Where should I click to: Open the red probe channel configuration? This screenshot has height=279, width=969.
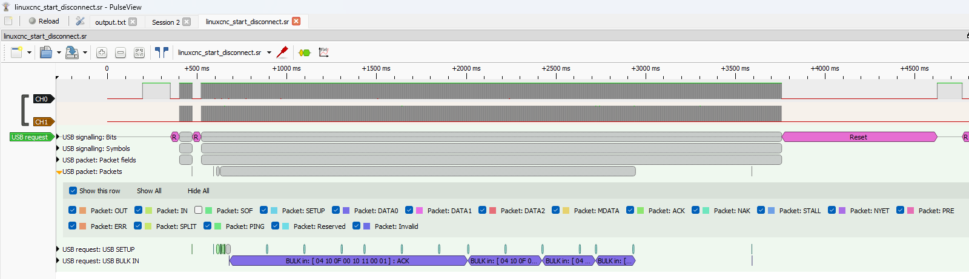(x=282, y=53)
